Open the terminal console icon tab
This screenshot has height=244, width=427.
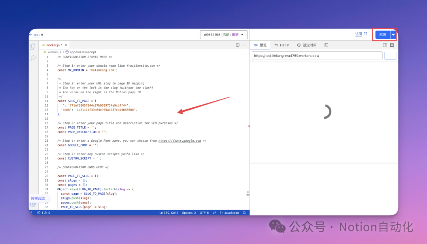pyautogui.click(x=326, y=45)
